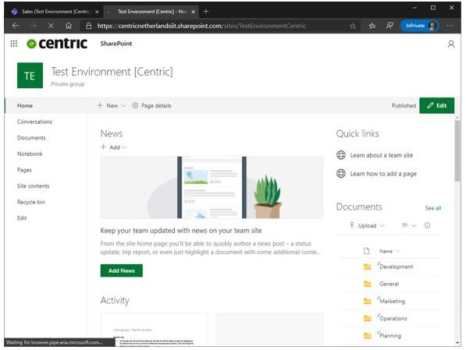The height and width of the screenshot is (350, 466).
Task: Close the Test Environment [Centric] Home tab
Action: pos(193,12)
